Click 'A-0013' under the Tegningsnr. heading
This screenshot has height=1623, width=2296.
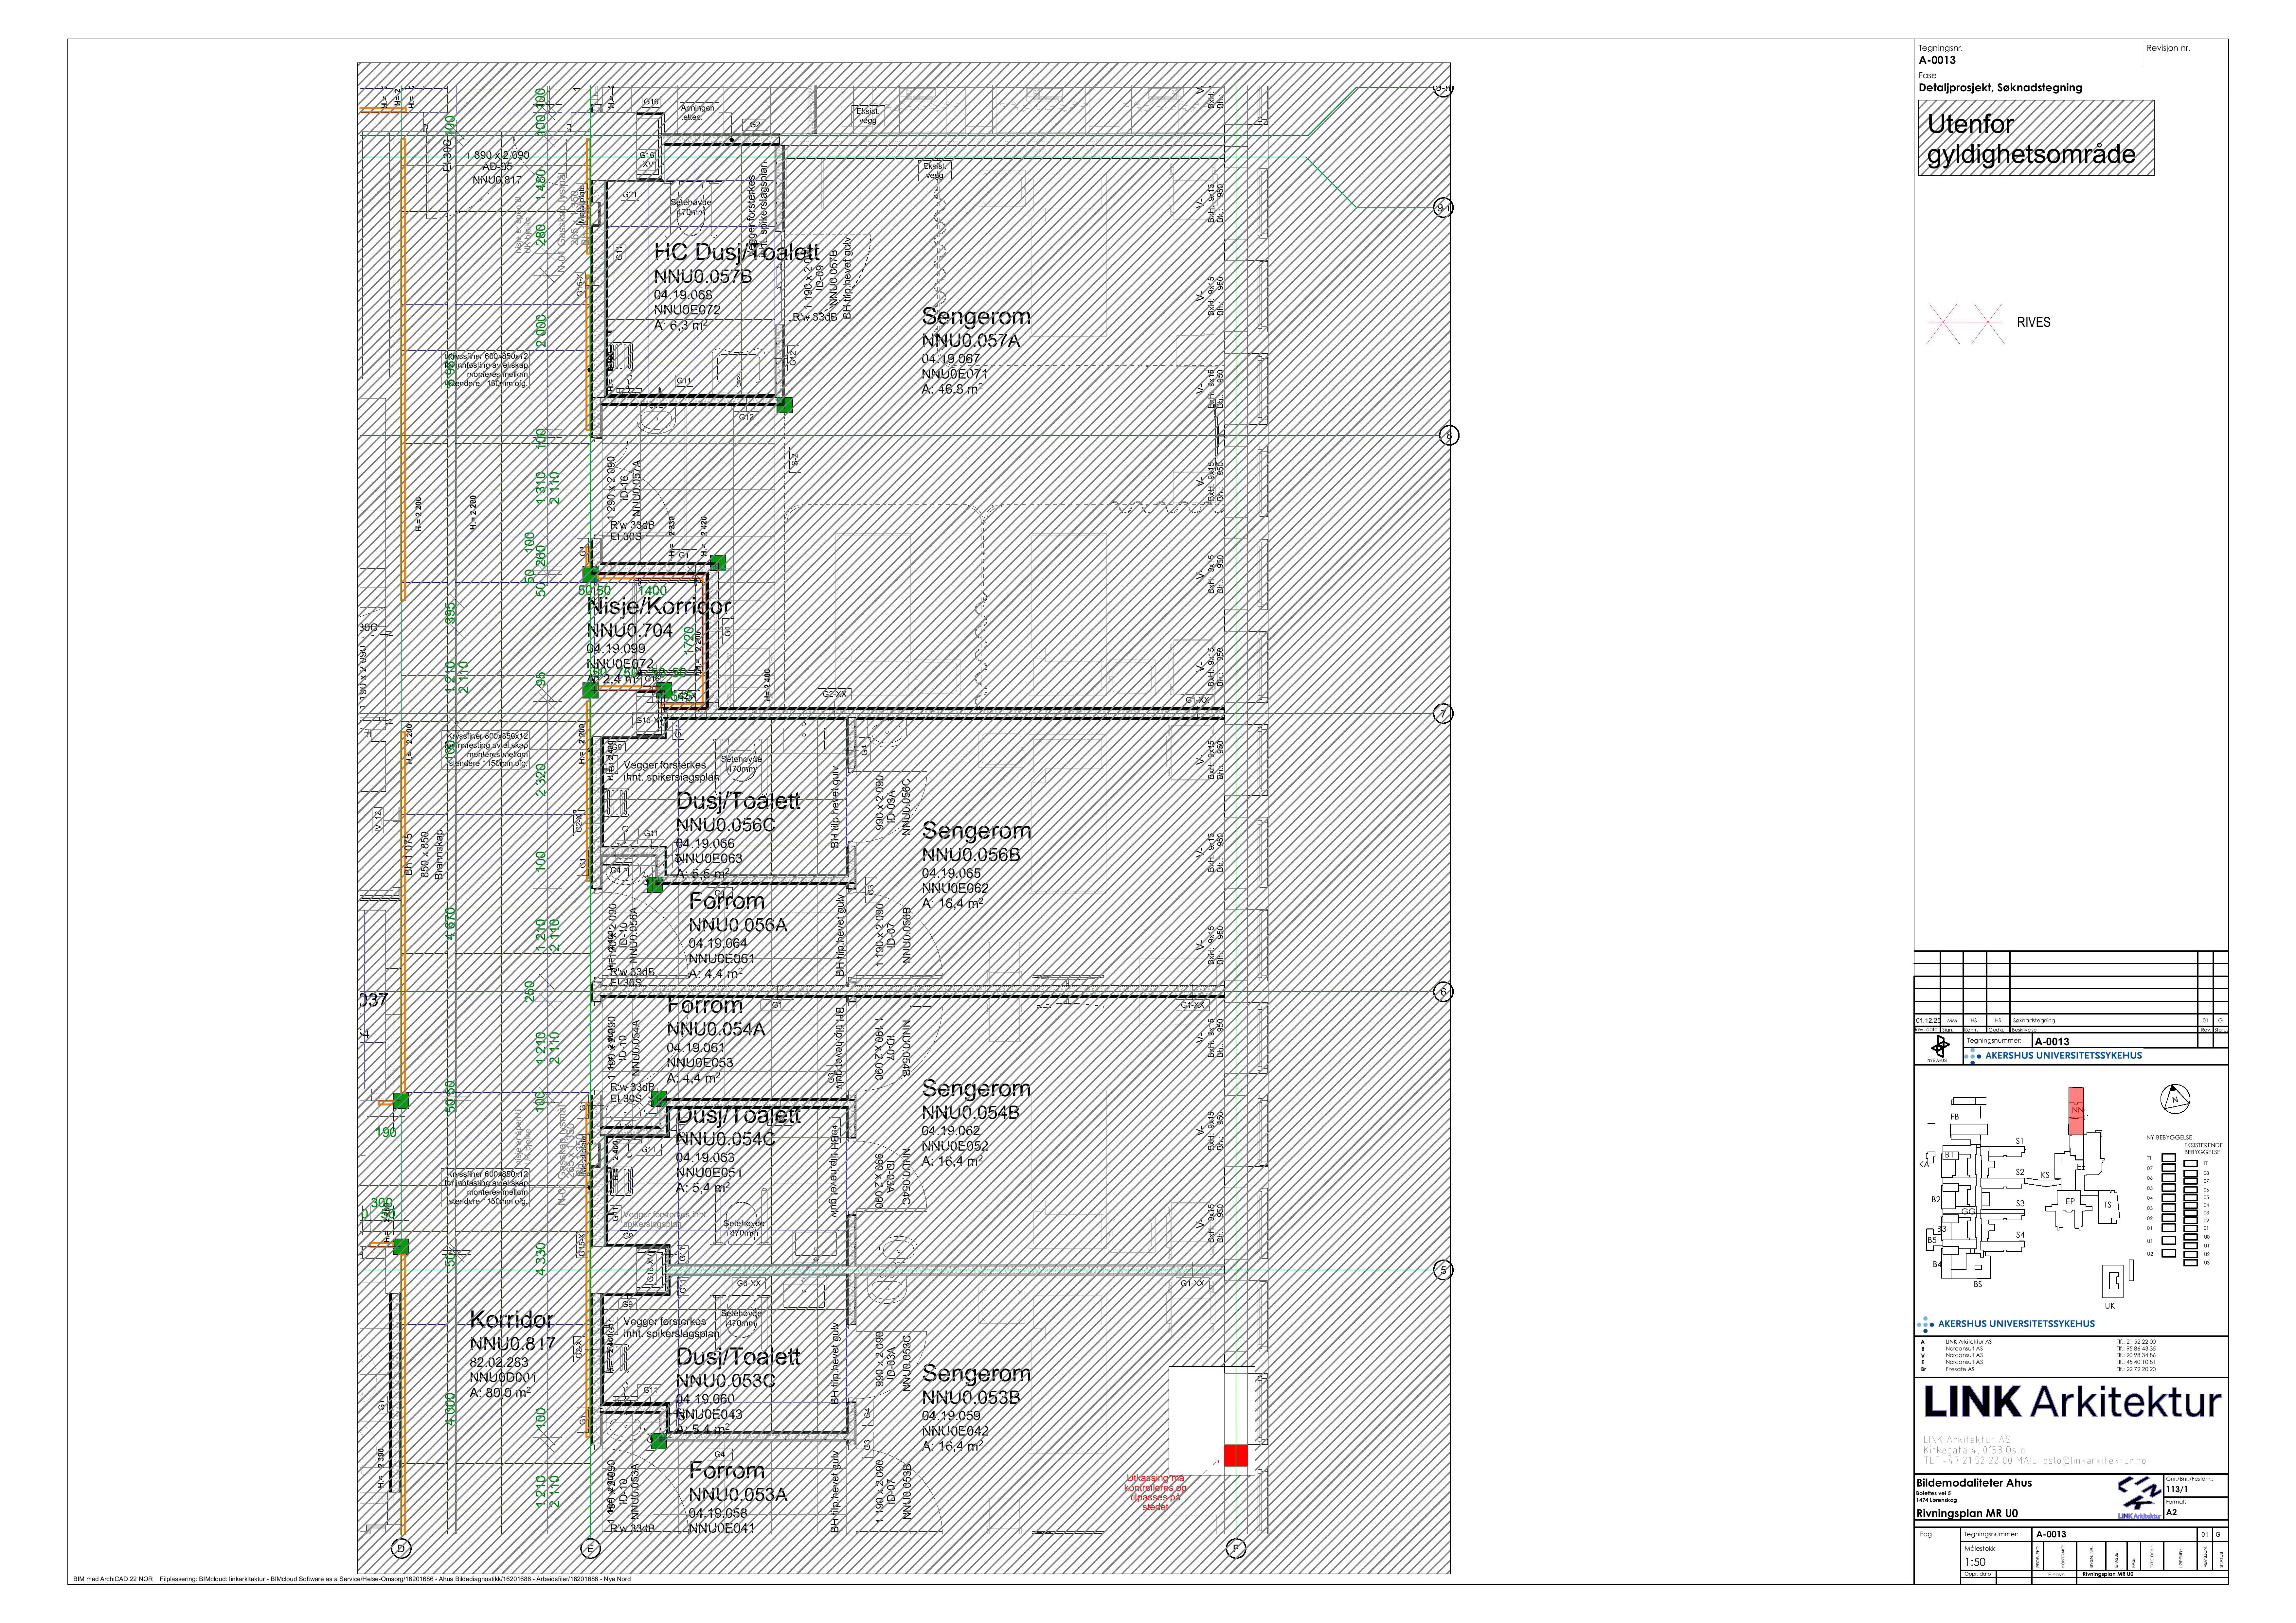pos(1937,60)
